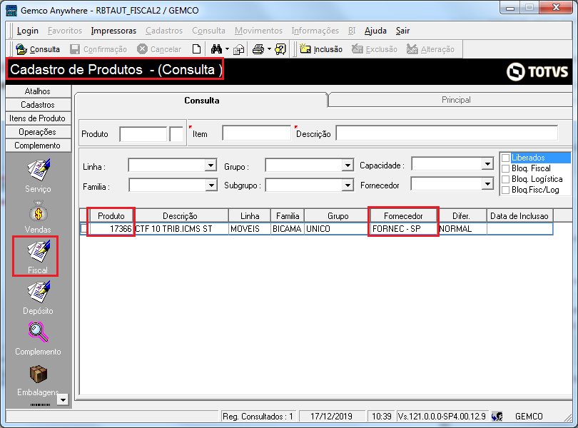Click the Consulta toolbar button
This screenshot has width=578, height=428.
pyautogui.click(x=38, y=49)
